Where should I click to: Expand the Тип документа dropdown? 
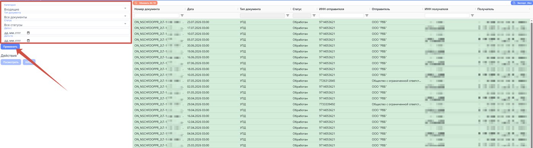[x=65, y=16]
